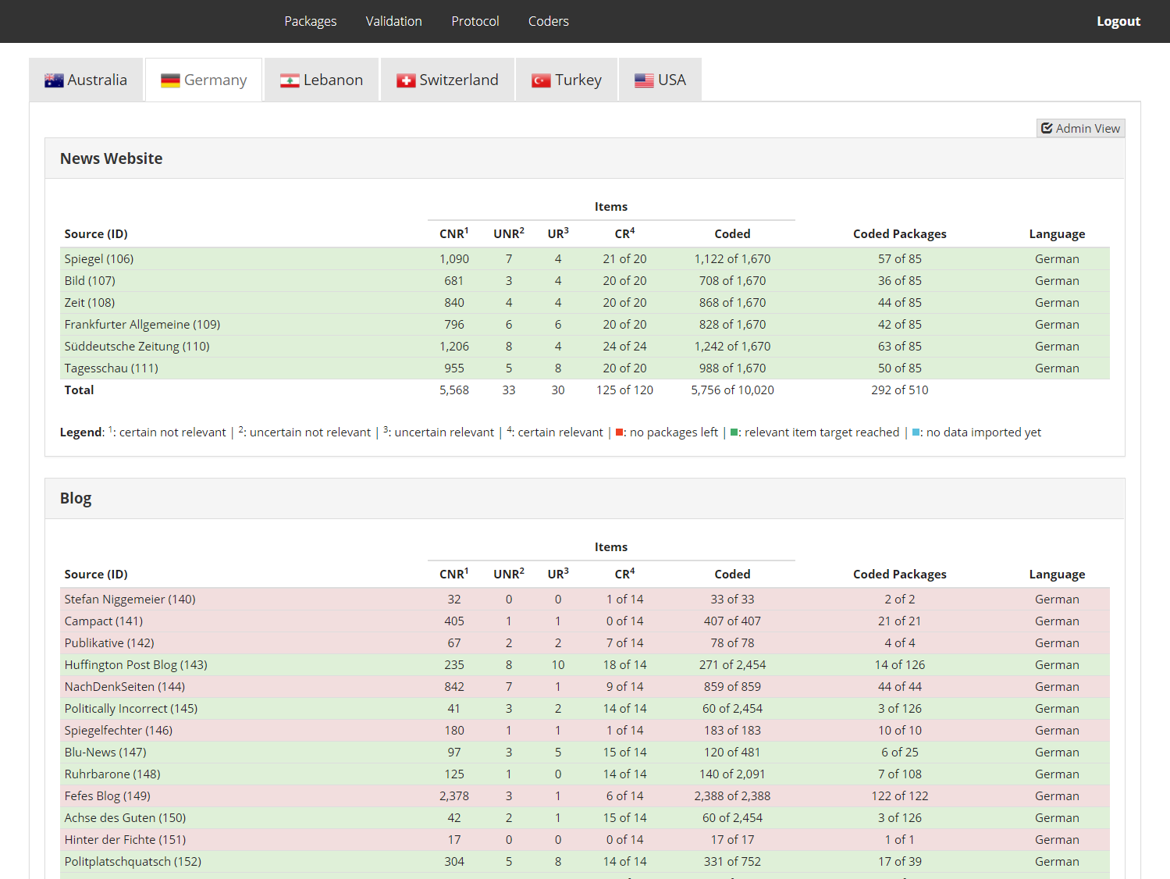Select Campact (141) blog row
The width and height of the screenshot is (1170, 879).
tap(585, 621)
